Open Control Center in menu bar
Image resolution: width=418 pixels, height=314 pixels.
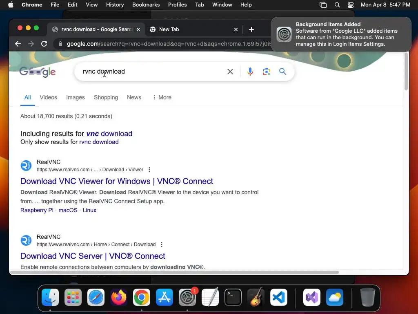[x=351, y=5]
